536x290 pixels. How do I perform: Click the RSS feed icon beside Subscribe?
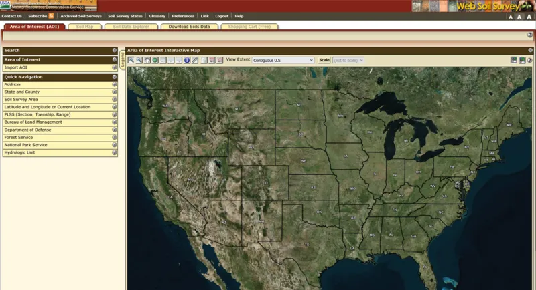click(51, 15)
